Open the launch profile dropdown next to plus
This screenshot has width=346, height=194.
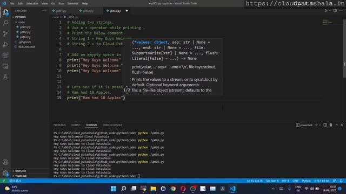tap(320, 125)
